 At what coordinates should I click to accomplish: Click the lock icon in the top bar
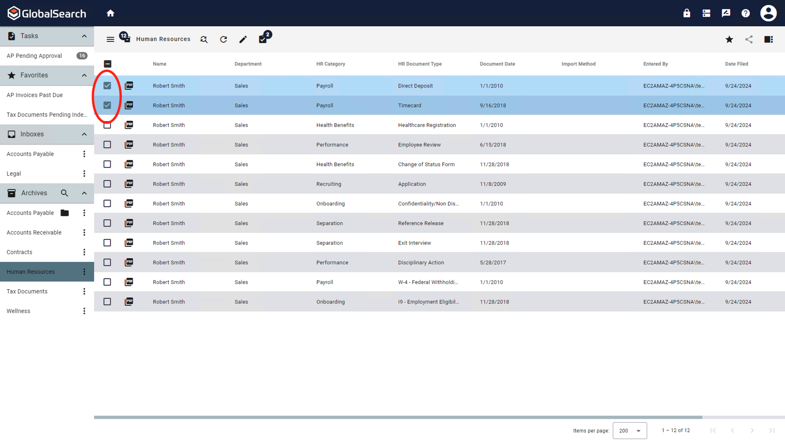pyautogui.click(x=686, y=13)
